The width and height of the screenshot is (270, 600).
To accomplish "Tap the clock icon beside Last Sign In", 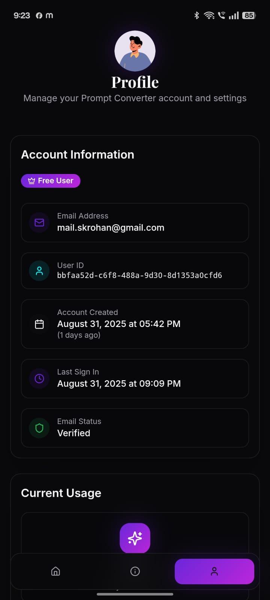I will click(39, 379).
